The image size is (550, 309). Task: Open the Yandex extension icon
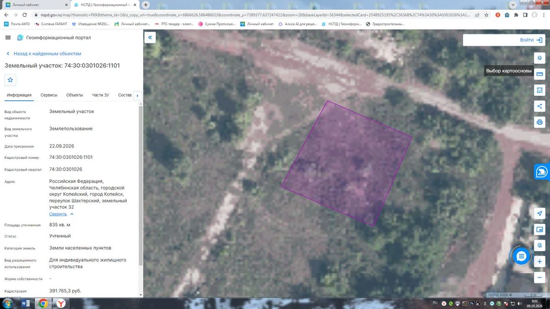[497, 15]
